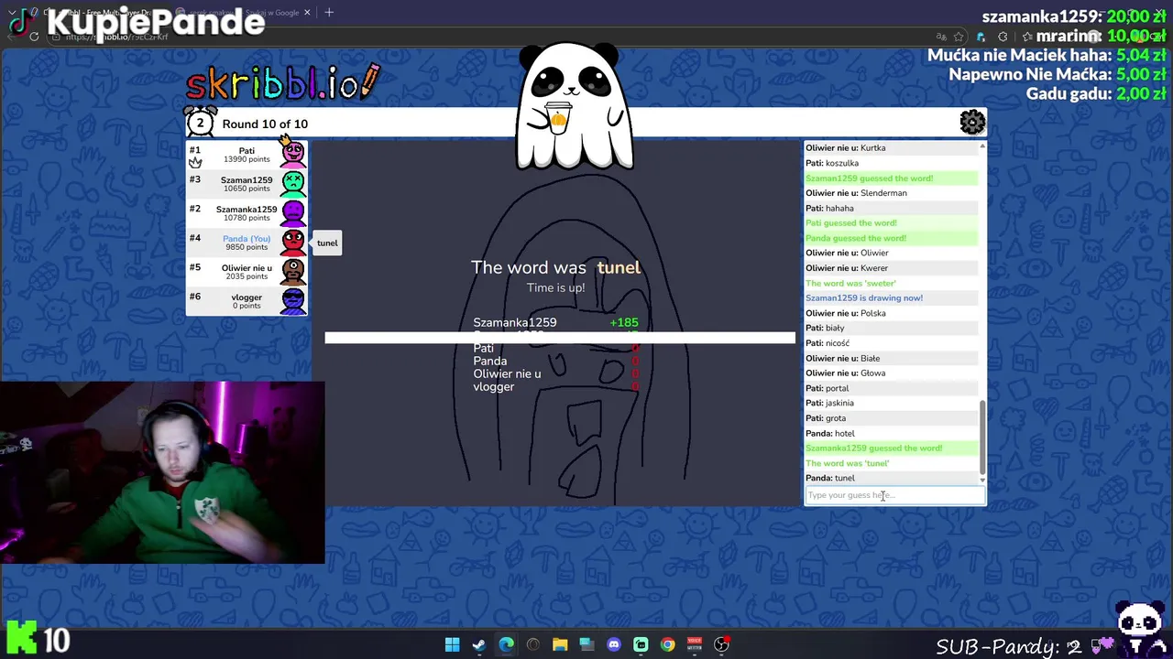Open the skribbl.io settings gear
This screenshot has width=1173, height=659.
coord(972,122)
